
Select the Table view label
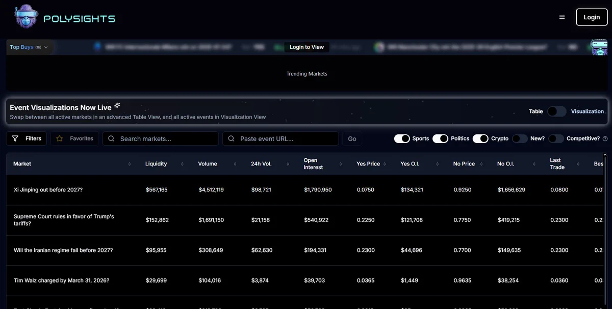click(535, 111)
